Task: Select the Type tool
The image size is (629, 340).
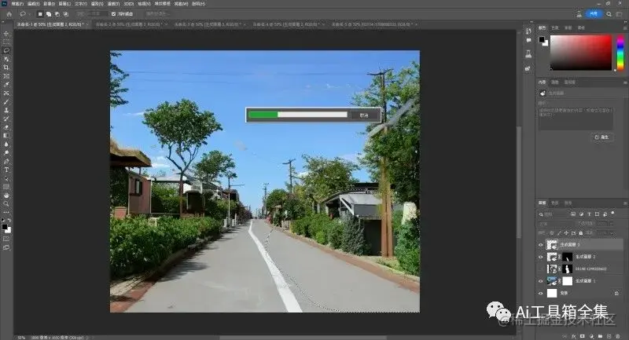Action: pyautogui.click(x=6, y=170)
